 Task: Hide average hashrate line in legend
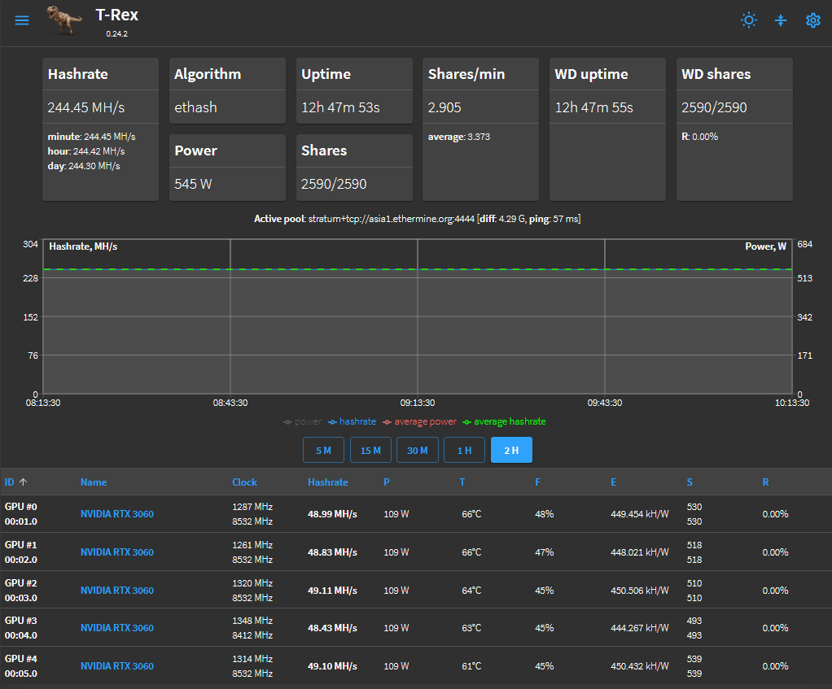504,422
